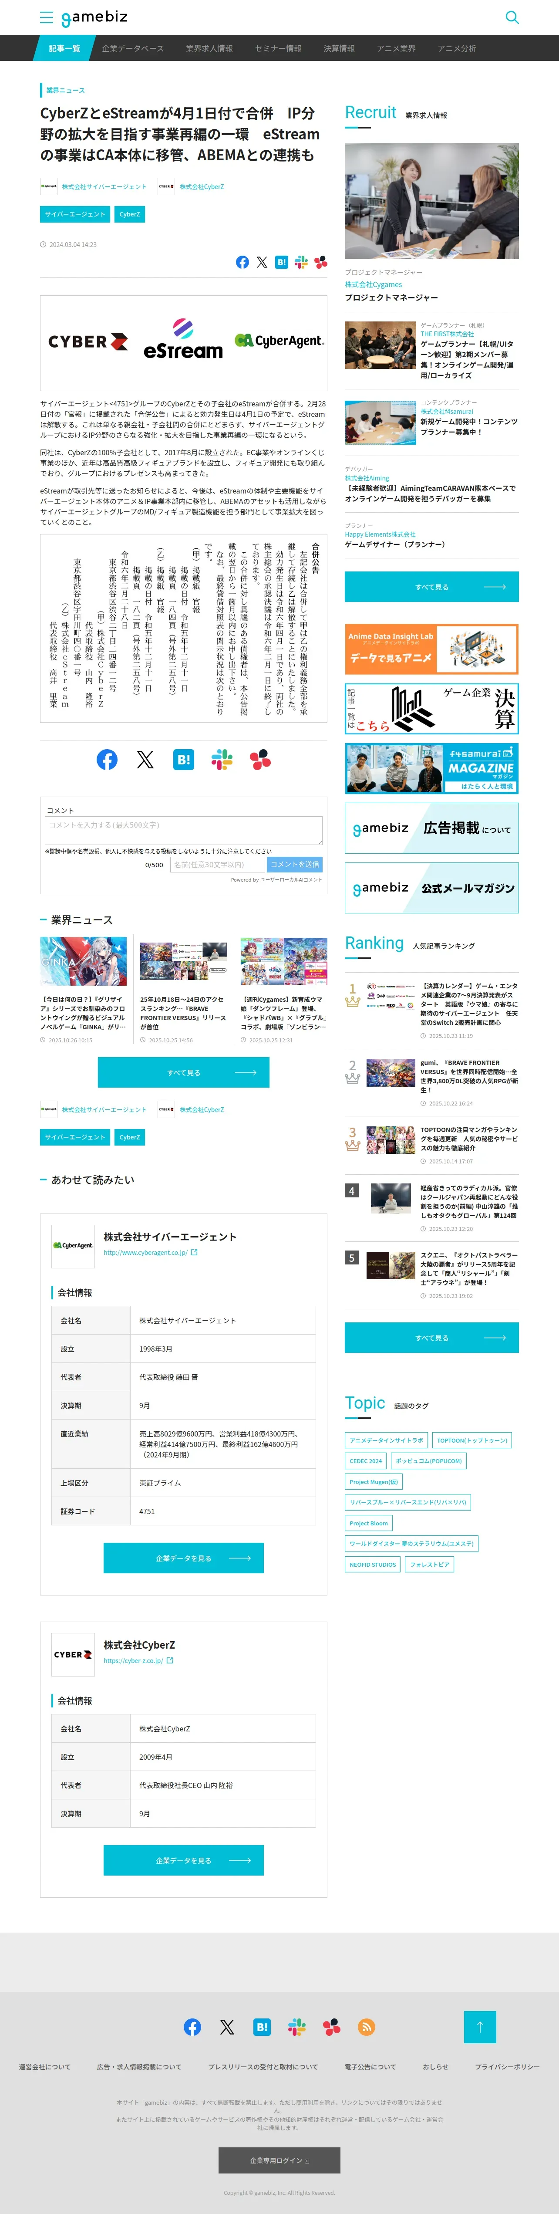This screenshot has width=559, height=2214.
Task: Open rank 1 決算カレンダー article
Action: pos(469,1004)
